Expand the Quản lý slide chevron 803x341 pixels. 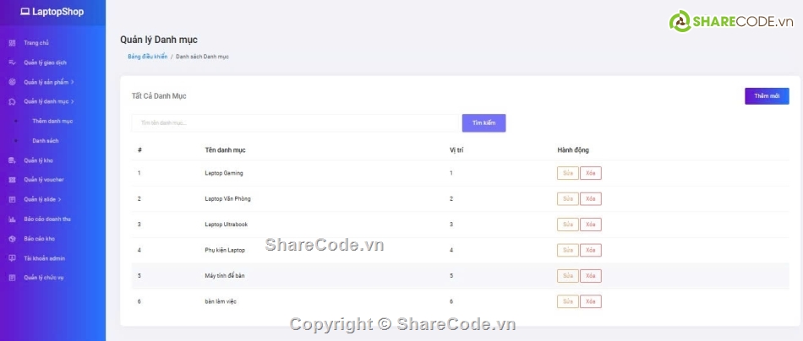59,199
